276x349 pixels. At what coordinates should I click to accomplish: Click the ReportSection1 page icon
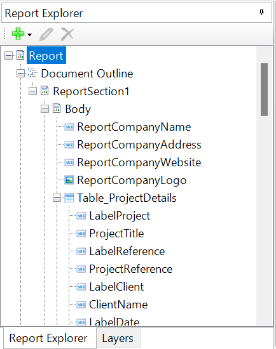[x=45, y=91]
